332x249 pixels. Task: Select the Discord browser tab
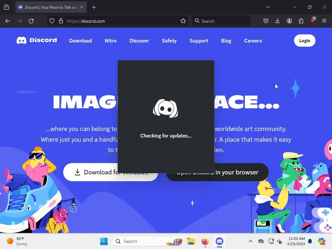51,7
